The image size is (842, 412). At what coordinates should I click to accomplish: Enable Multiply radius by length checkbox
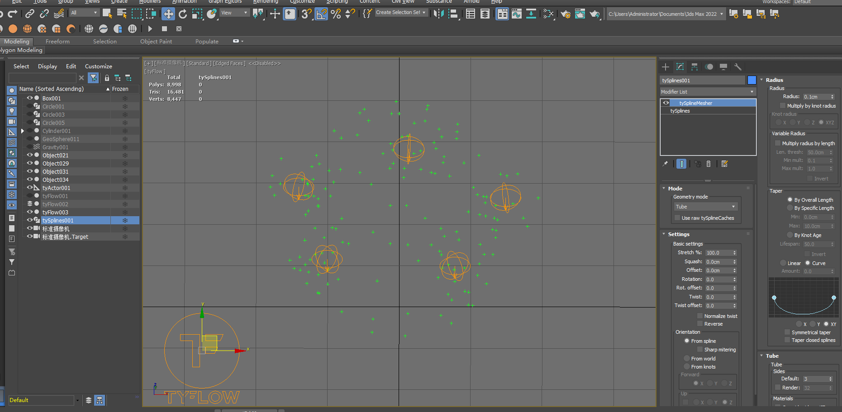coord(778,143)
